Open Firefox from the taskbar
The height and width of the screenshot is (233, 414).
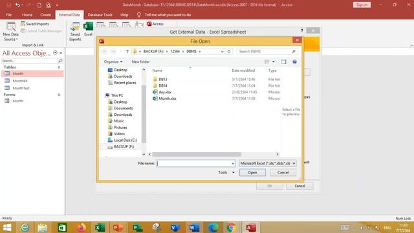click(x=81, y=227)
